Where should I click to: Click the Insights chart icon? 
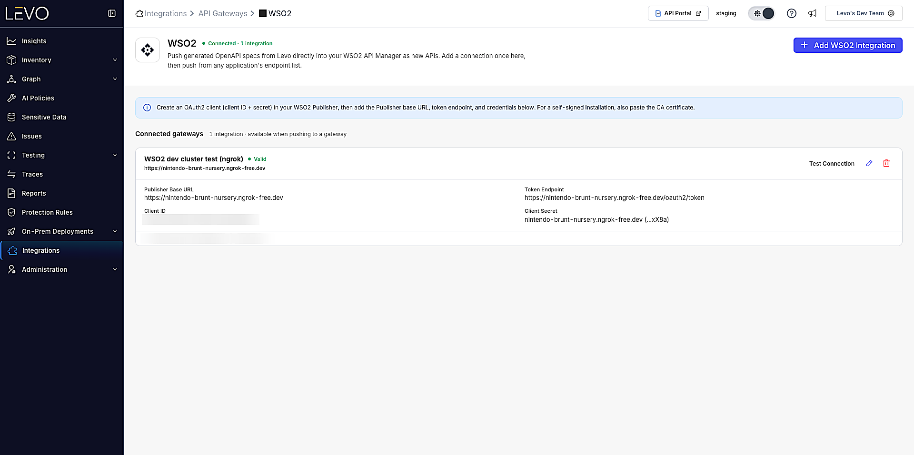[x=11, y=41]
